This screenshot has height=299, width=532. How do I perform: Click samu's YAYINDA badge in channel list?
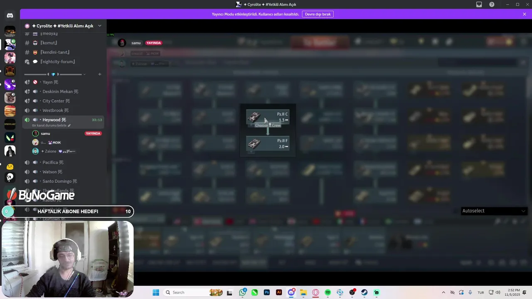tap(93, 133)
